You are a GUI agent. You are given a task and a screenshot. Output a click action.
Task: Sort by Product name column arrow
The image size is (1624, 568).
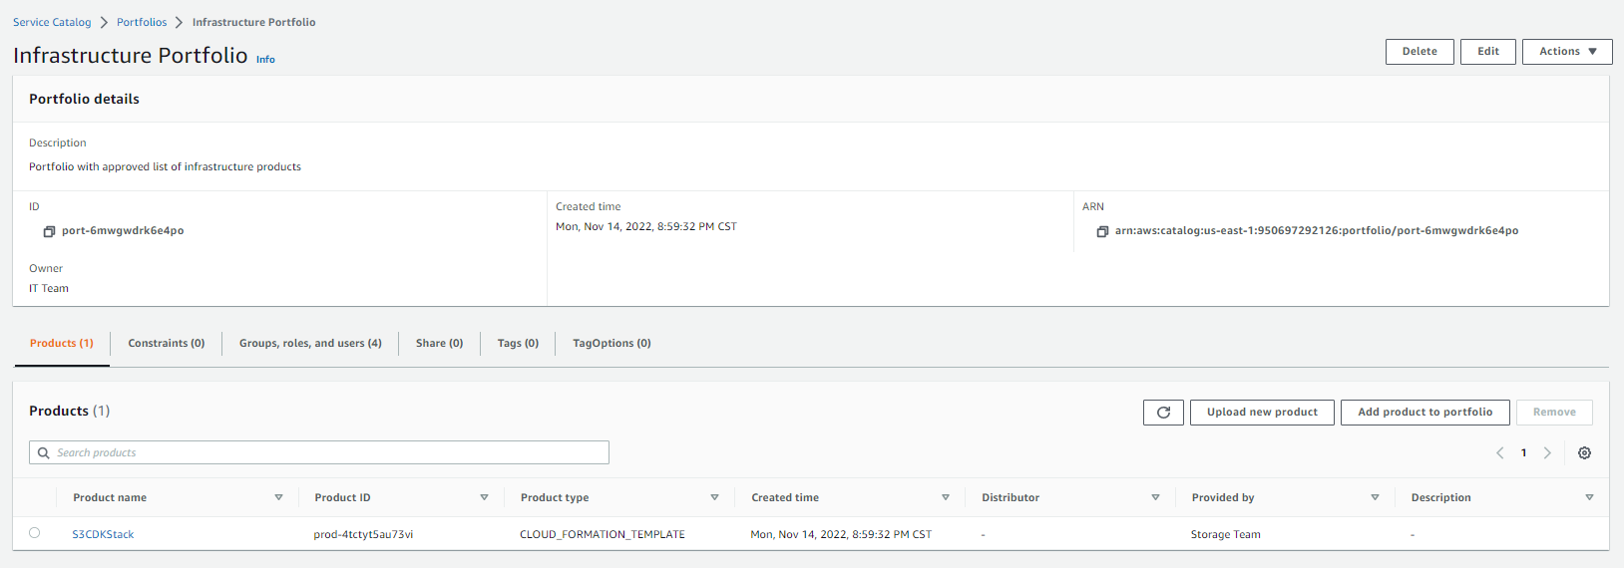[278, 497]
